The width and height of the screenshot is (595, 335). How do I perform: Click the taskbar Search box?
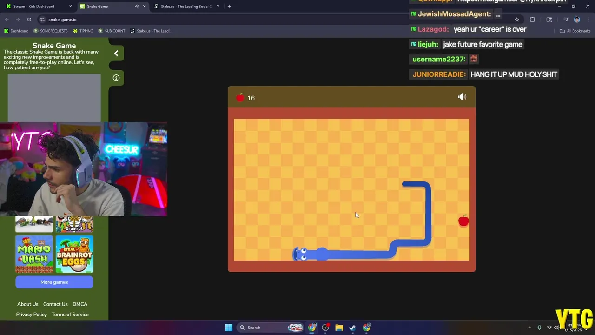pos(270,328)
